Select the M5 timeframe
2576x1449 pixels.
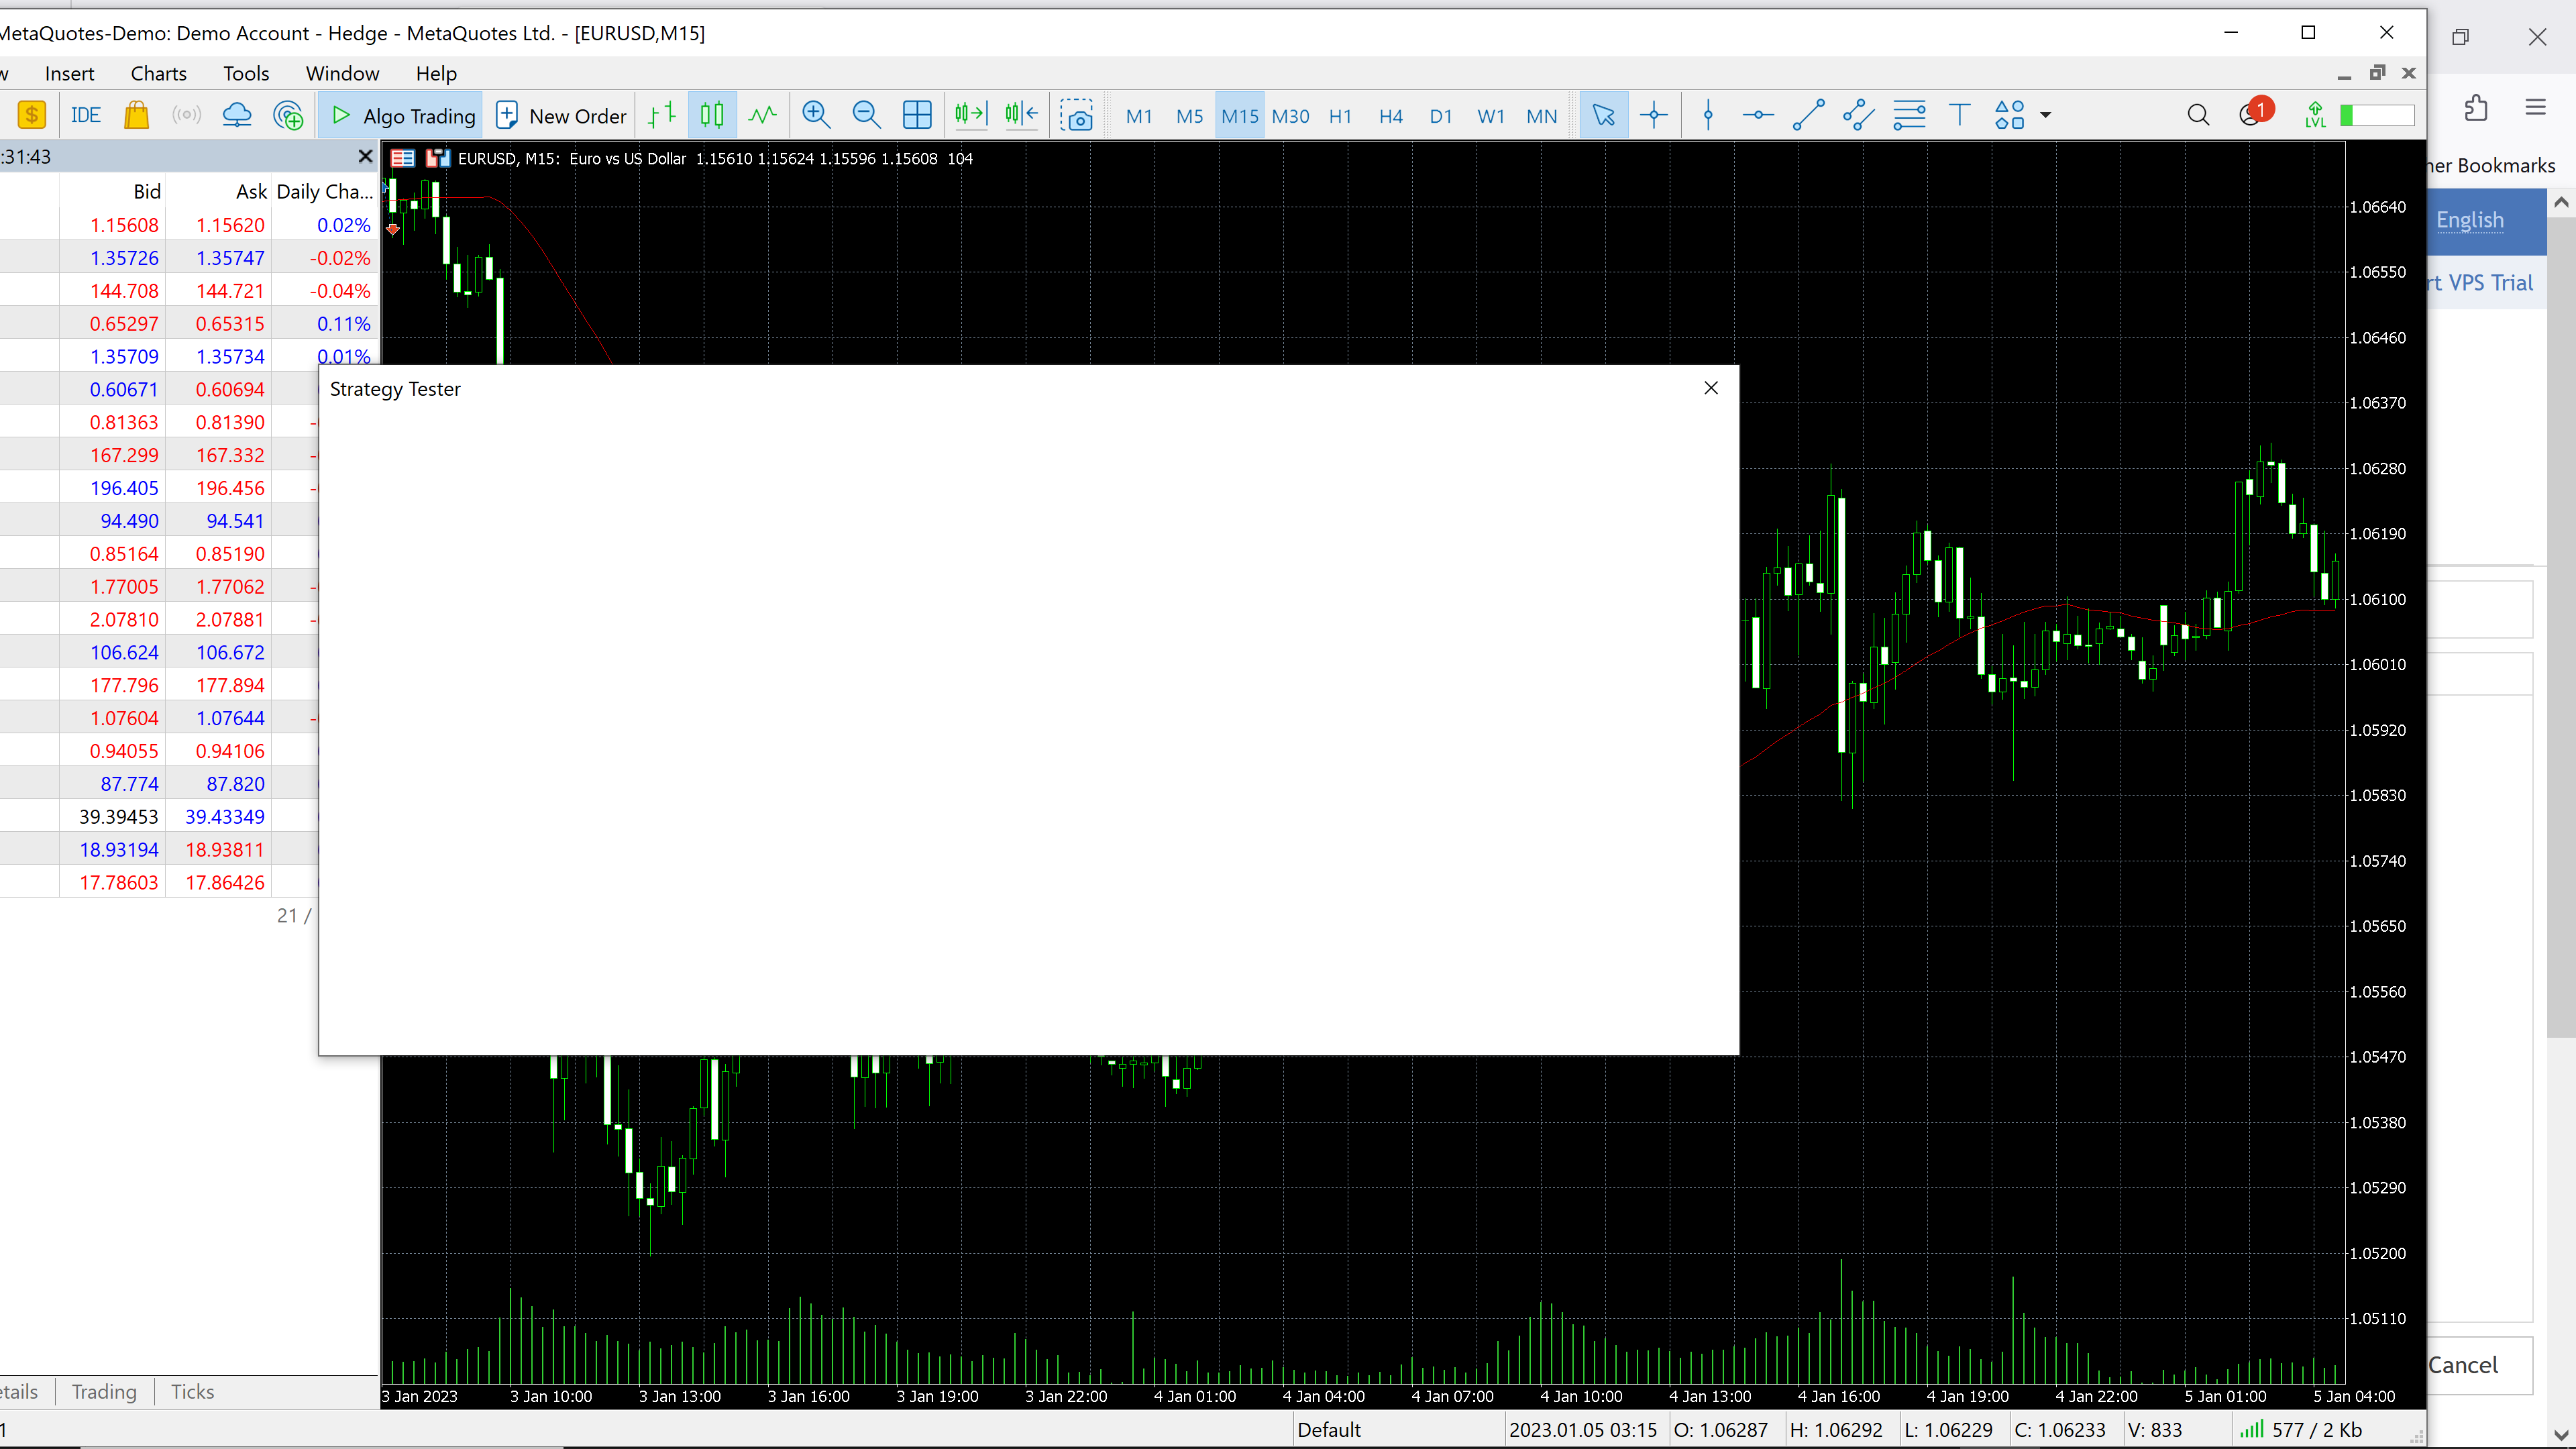[x=1190, y=116]
